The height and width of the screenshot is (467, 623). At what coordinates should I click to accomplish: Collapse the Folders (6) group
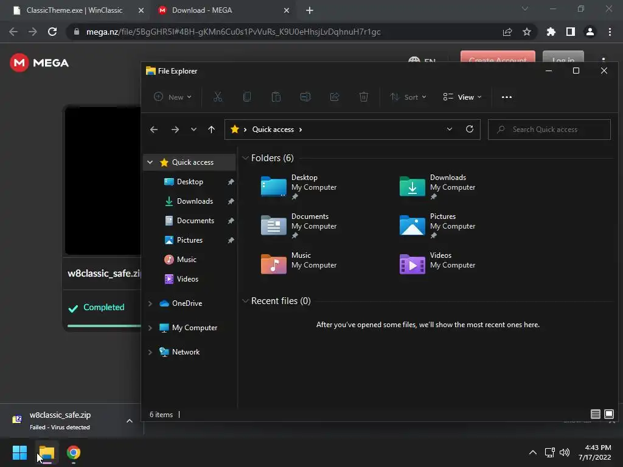click(x=245, y=158)
